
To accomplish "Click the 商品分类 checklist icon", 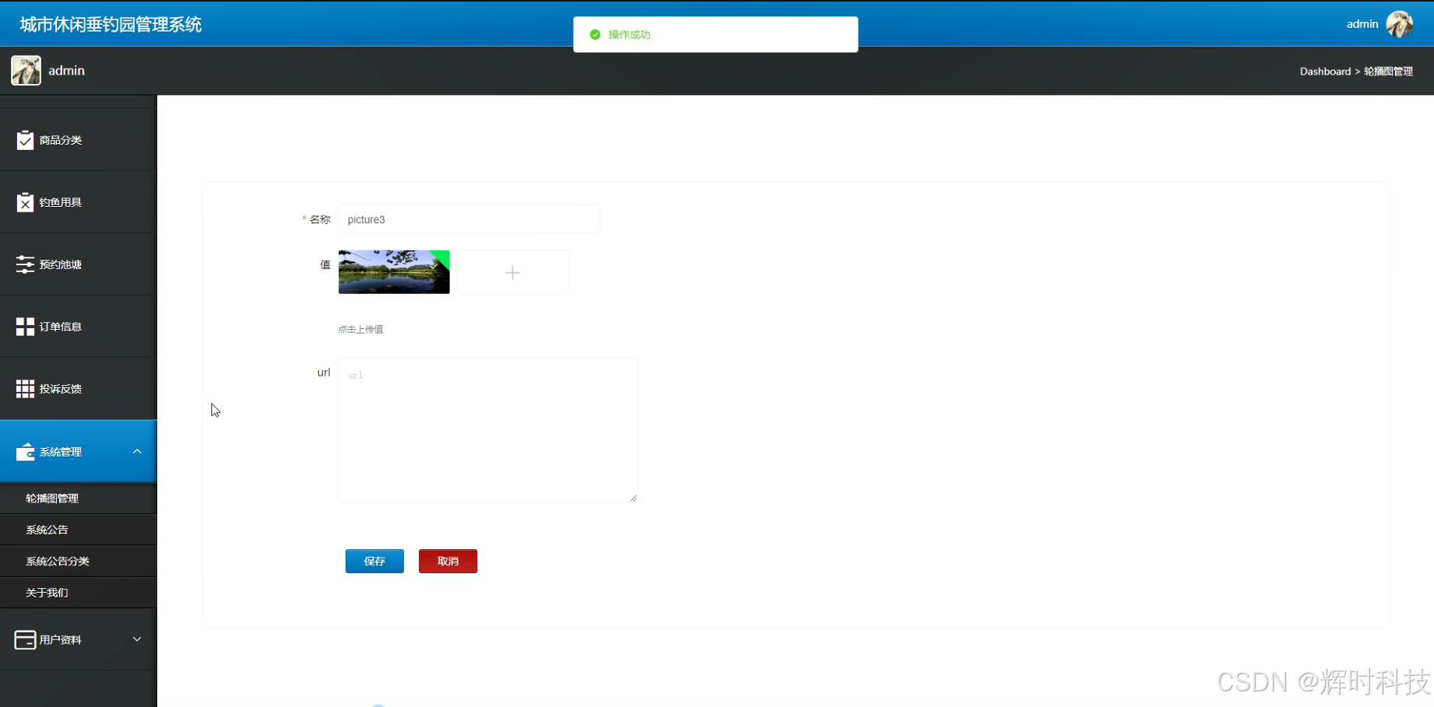I will [x=25, y=140].
